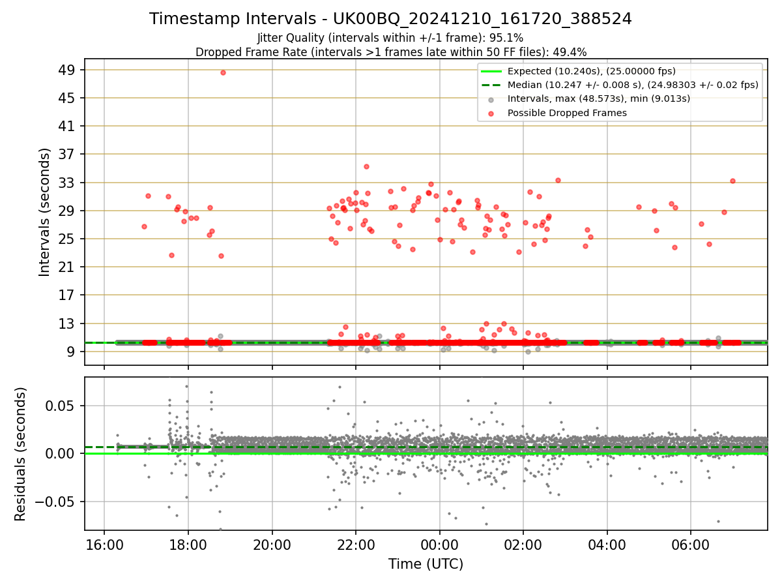Click the 'Time (UTC)' x-axis label

pos(426,564)
